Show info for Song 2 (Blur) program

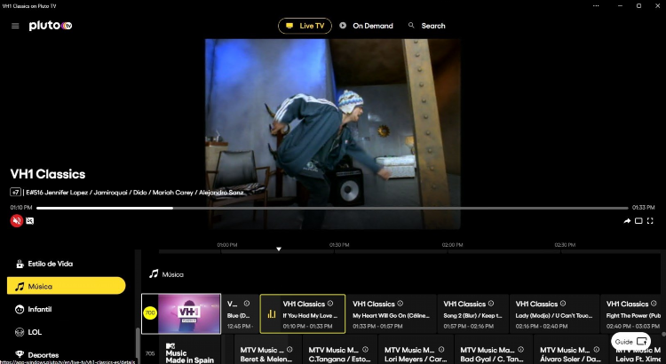click(x=491, y=304)
